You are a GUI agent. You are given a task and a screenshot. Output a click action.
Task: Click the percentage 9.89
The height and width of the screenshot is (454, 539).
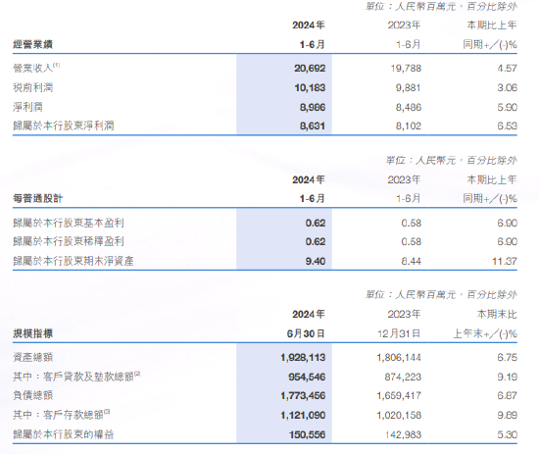(507, 415)
